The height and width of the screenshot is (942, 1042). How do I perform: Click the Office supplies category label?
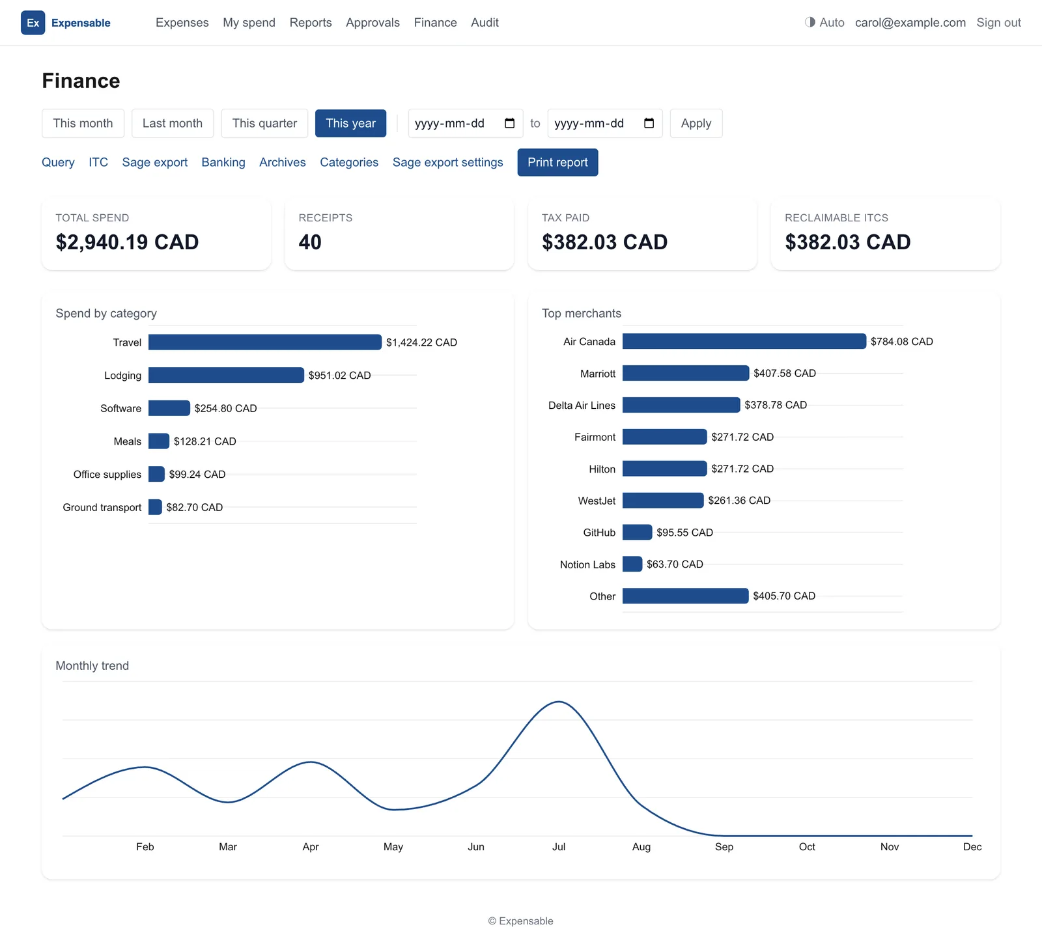click(107, 475)
